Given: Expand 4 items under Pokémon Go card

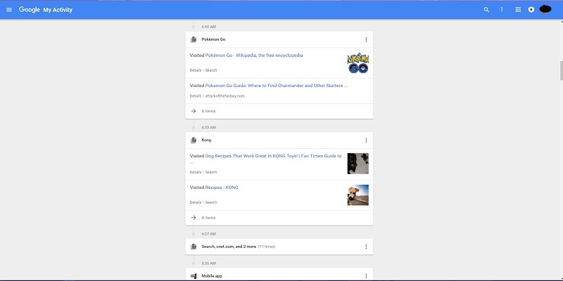Looking at the screenshot, I should click(x=279, y=111).
